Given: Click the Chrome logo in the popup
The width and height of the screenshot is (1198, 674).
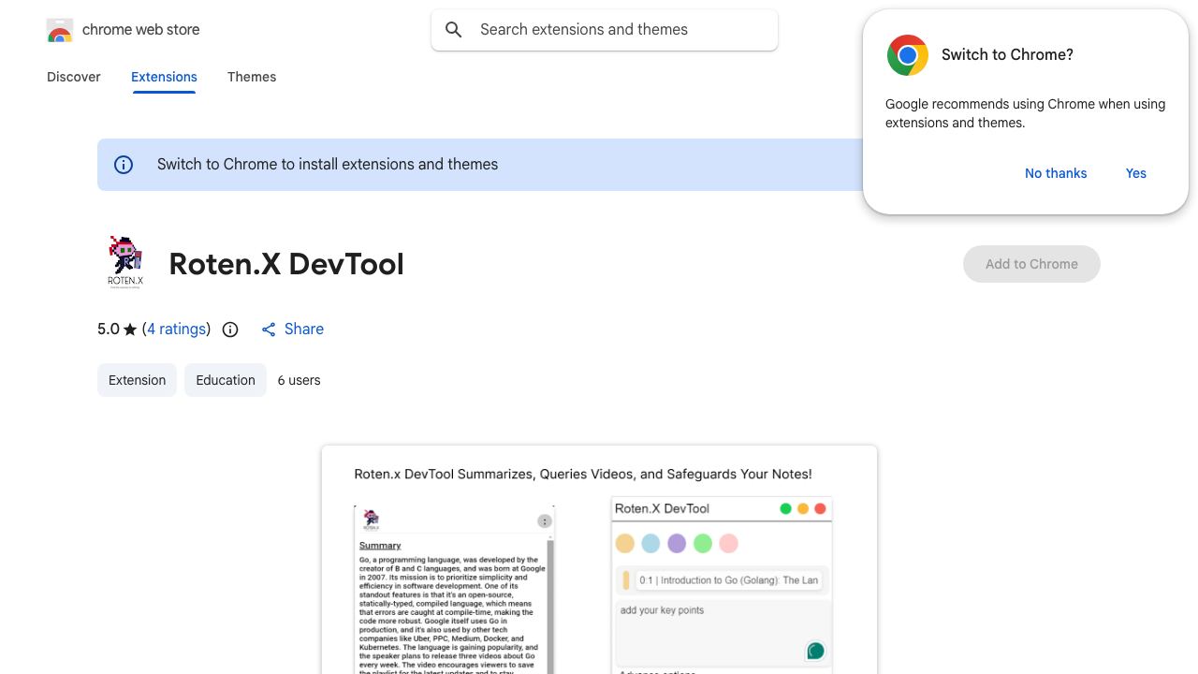Looking at the screenshot, I should [907, 55].
